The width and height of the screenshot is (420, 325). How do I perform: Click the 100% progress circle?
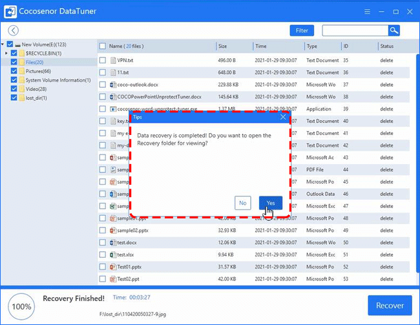21,306
